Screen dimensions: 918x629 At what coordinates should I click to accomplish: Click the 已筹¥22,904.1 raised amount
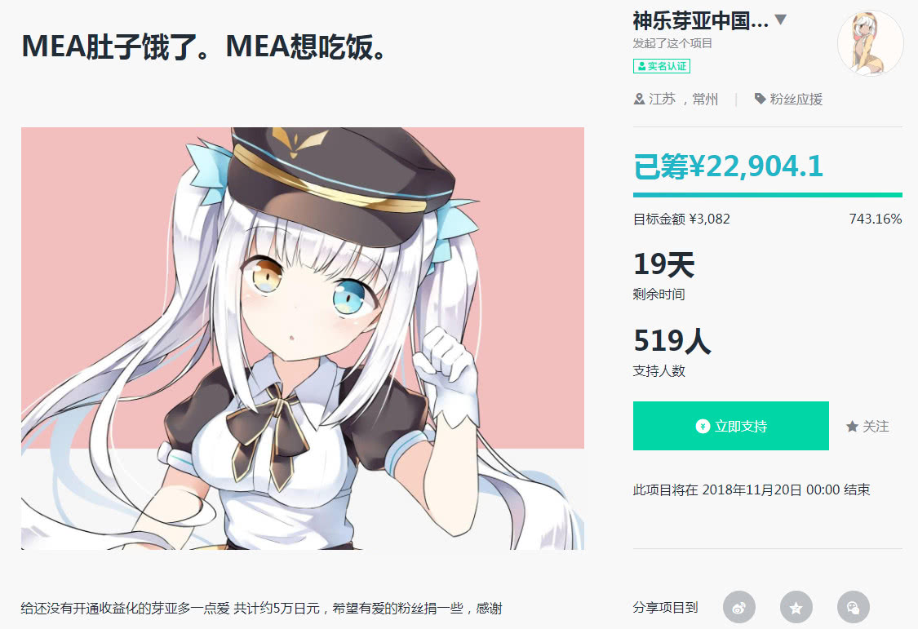coord(729,166)
